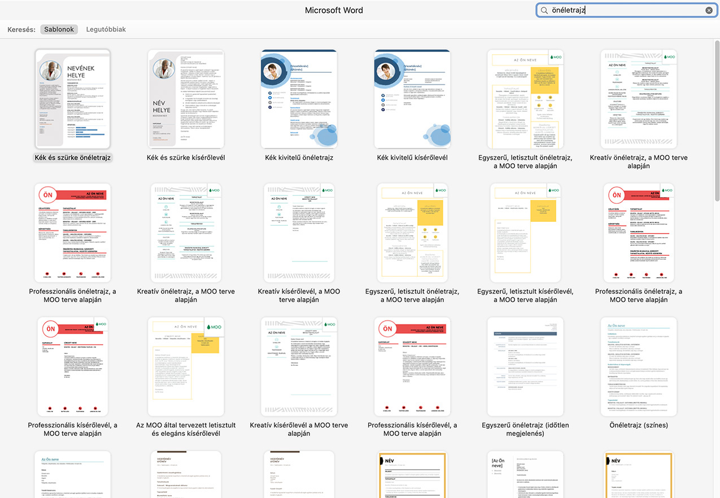Open the Kék és szürke kísérőlevél thumbnail
Screen dimensions: 720x498
[x=186, y=99]
